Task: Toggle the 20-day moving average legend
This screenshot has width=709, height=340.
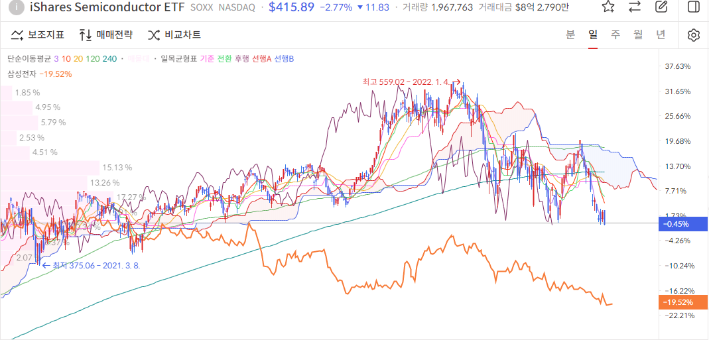Action: pos(78,59)
